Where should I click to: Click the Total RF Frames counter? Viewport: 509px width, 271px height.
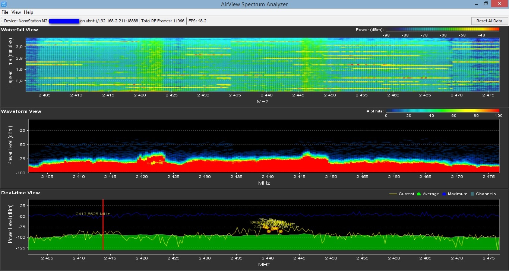(163, 21)
